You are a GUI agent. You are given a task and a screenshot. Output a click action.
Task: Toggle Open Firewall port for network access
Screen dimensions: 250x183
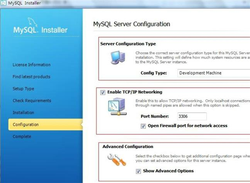point(143,126)
